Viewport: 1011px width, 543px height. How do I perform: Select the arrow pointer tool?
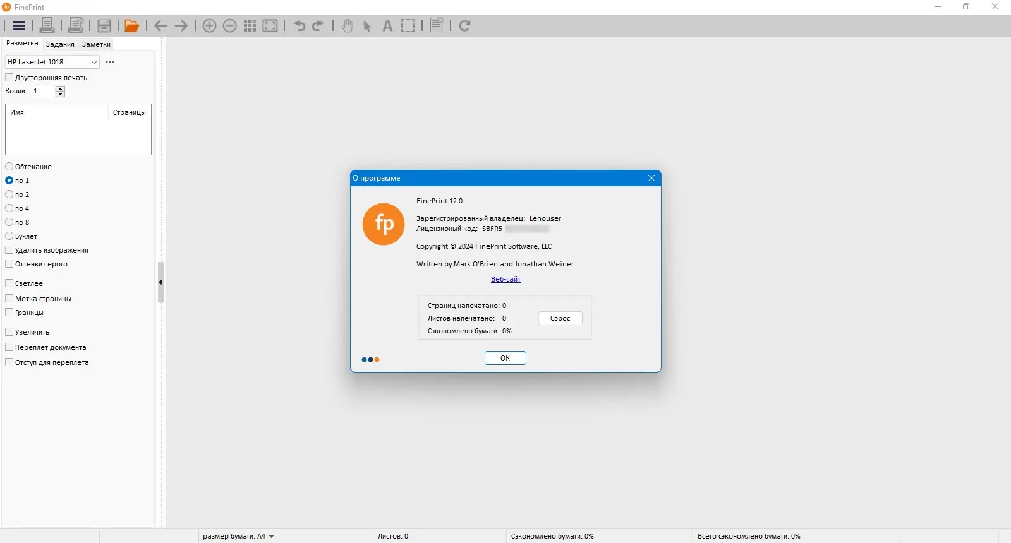click(x=367, y=27)
